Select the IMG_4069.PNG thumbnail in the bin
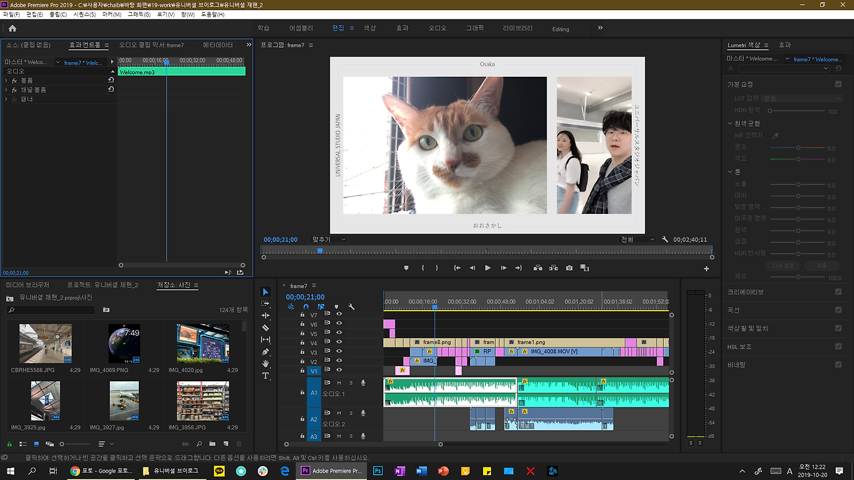 click(x=124, y=344)
